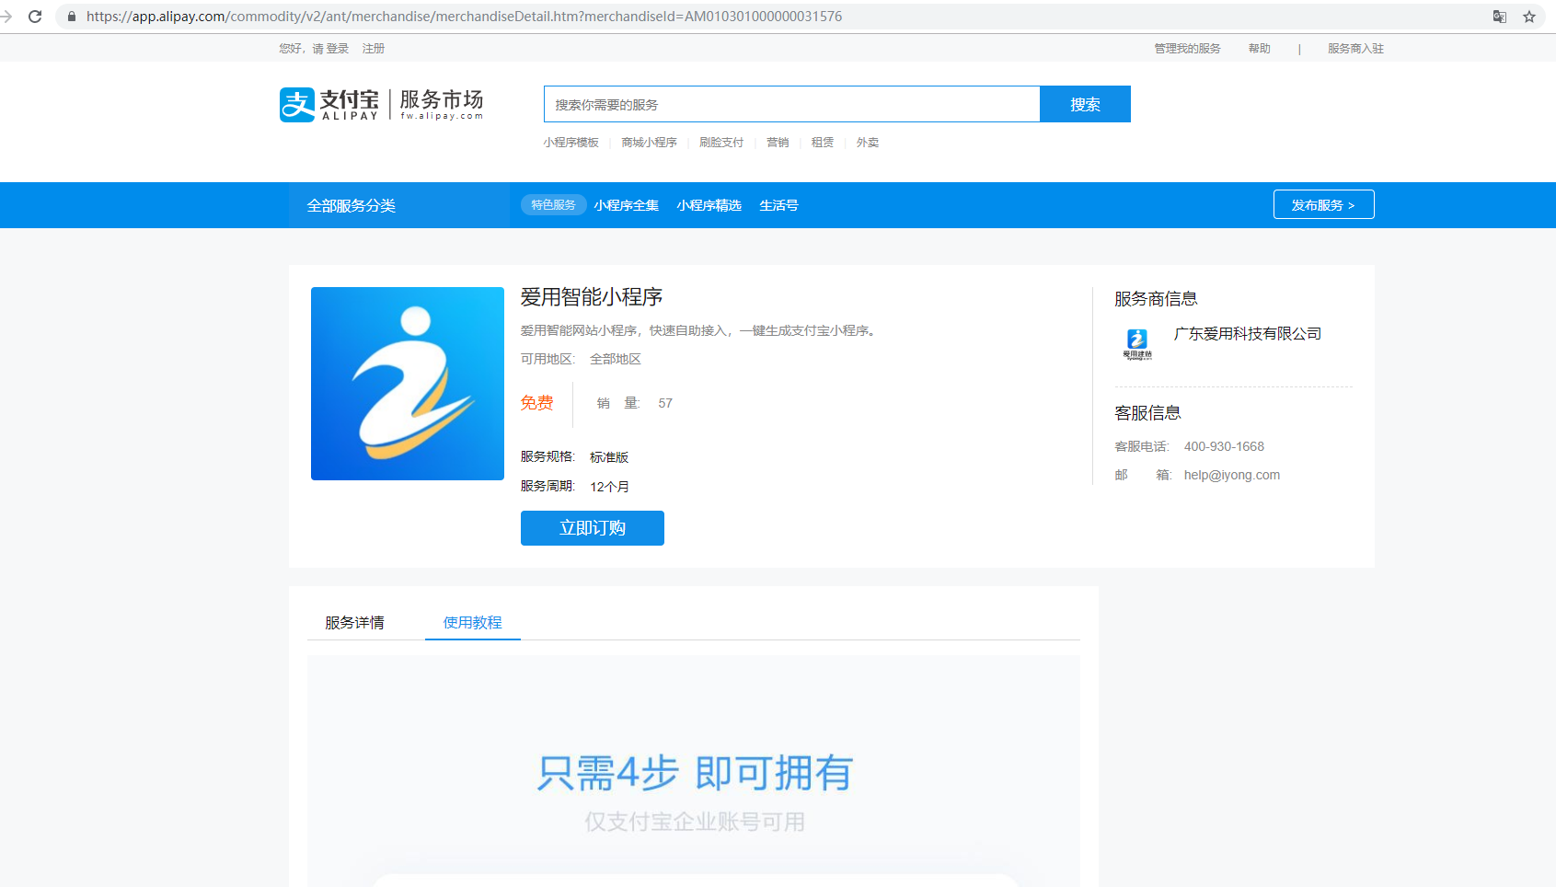The width and height of the screenshot is (1556, 887).
Task: Click the 刷脸支付 navigation link
Action: [721, 143]
